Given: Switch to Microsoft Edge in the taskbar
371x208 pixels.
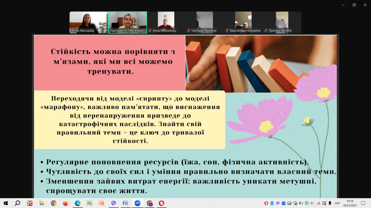Looking at the screenshot, I should (x=78, y=203).
